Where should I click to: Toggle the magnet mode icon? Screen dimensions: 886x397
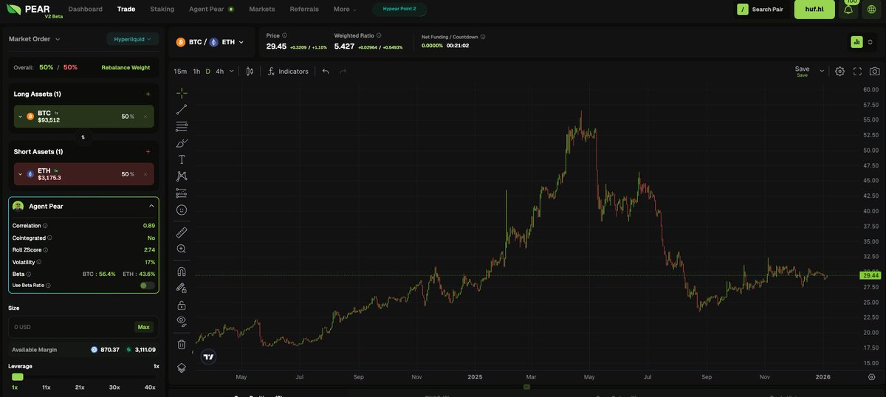[x=182, y=271]
